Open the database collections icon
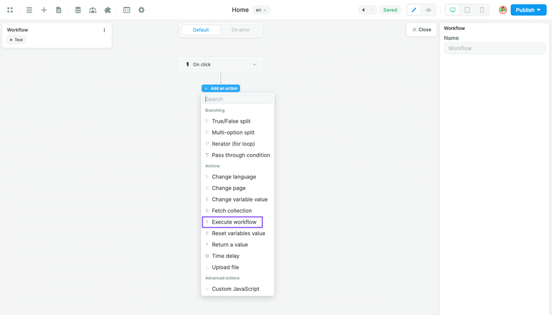Viewport: 552px width, 315px height. pyautogui.click(x=78, y=10)
